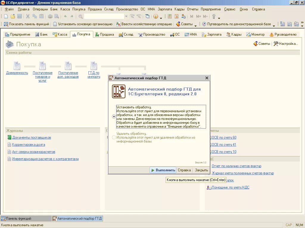Click the Print icon

coord(50,17)
